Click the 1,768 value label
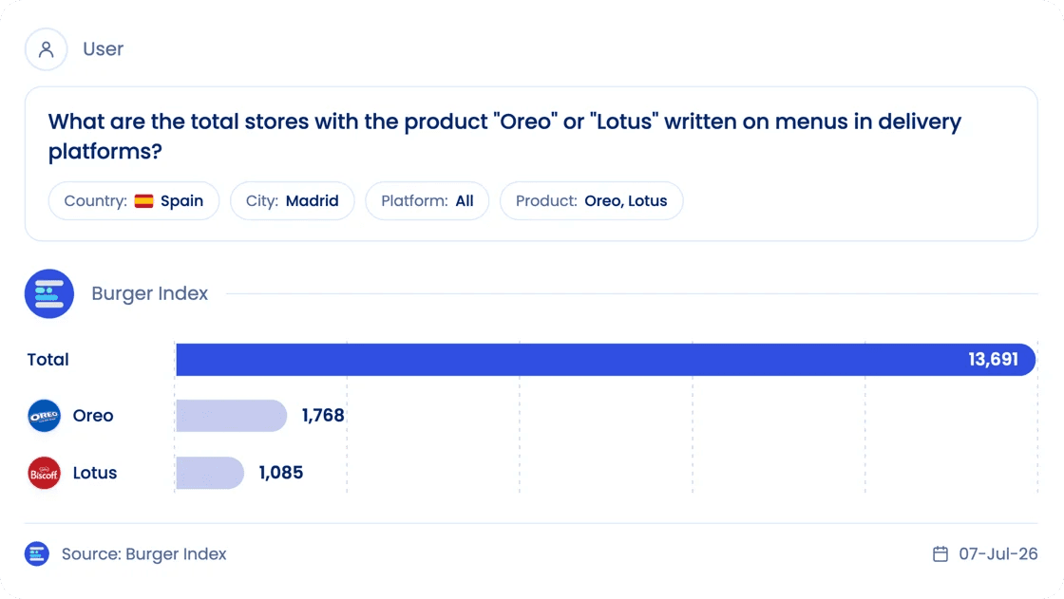 pos(323,415)
